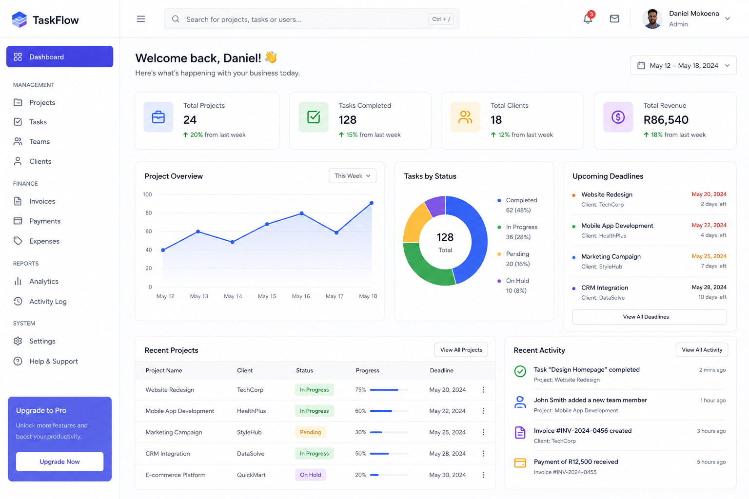Click Pending status badge for Marketing Campaign
Viewport: 749px width, 499px height.
coord(311,432)
